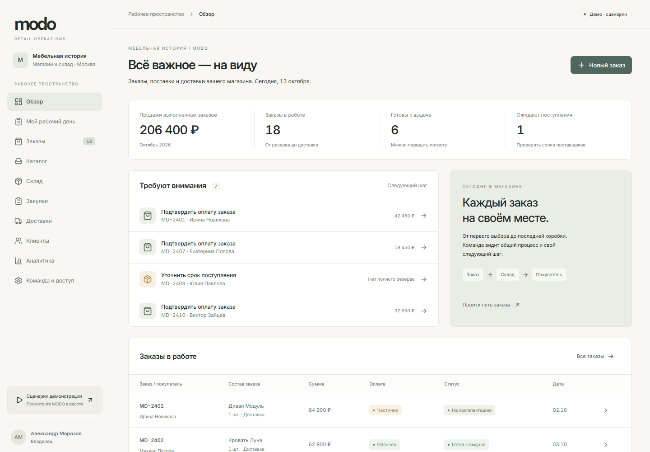This screenshot has height=452, width=650.
Task: Select the Клиенты people icon
Action: pyautogui.click(x=19, y=241)
